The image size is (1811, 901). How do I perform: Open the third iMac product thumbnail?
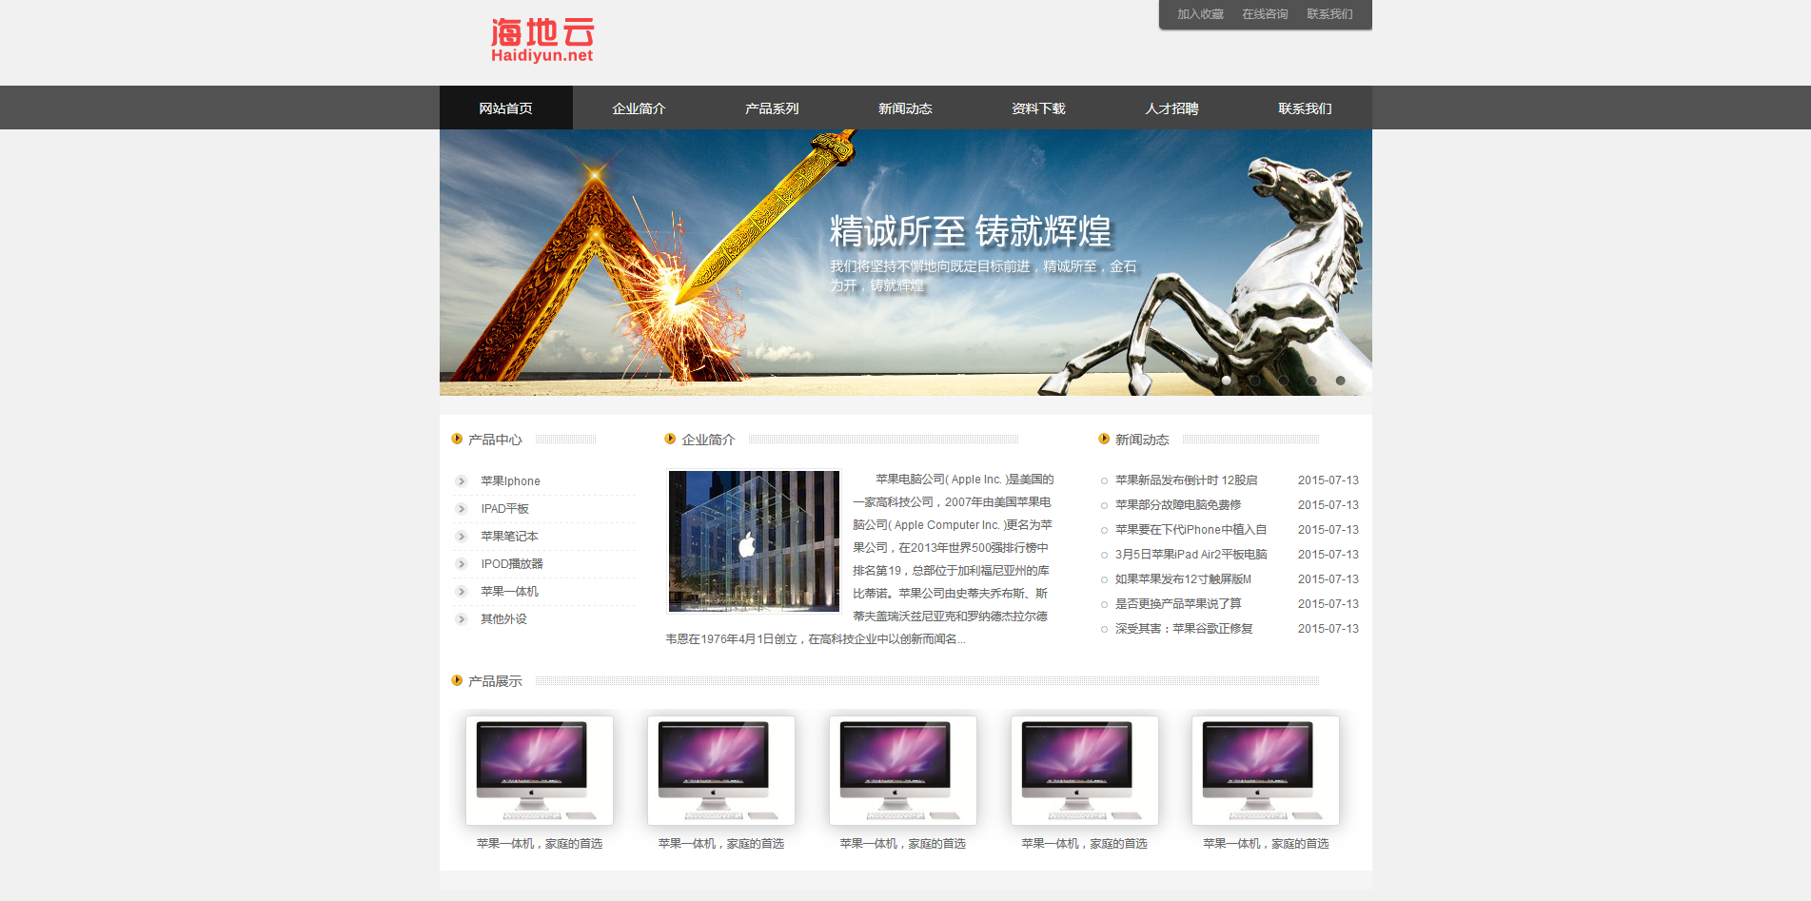[x=903, y=771]
